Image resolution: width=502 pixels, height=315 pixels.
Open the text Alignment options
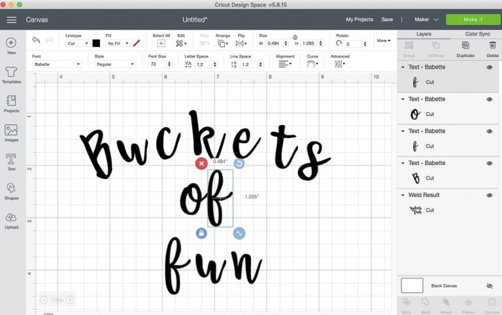coord(284,64)
